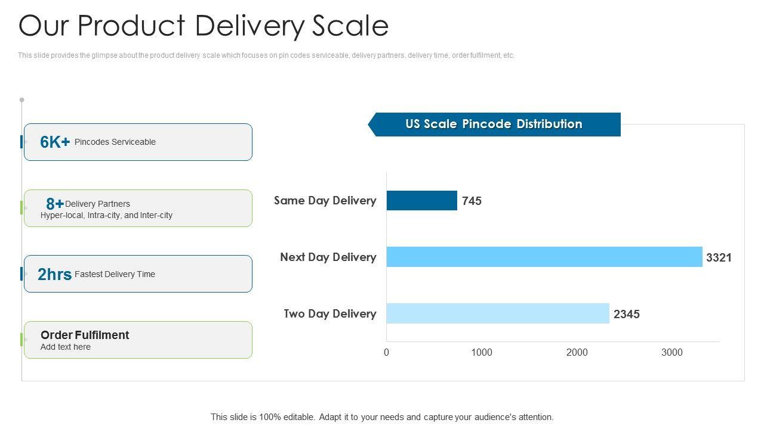Select the Same Day Delivery bar
Screen dimensions: 764x429
pyautogui.click(x=421, y=201)
